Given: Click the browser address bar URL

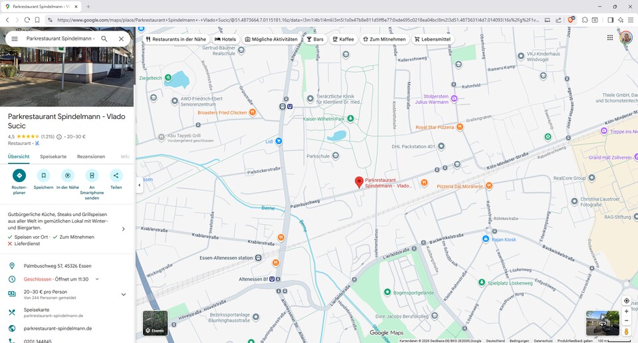Looking at the screenshot, I should click(298, 19).
